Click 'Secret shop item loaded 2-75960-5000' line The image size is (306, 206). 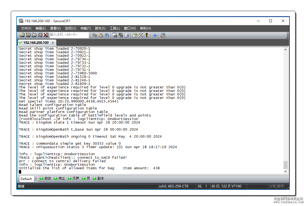(58, 73)
